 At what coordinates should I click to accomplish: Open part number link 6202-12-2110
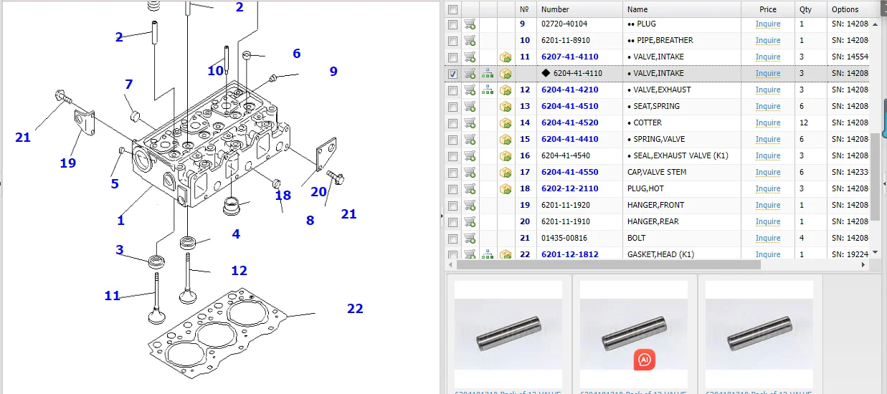tap(569, 189)
